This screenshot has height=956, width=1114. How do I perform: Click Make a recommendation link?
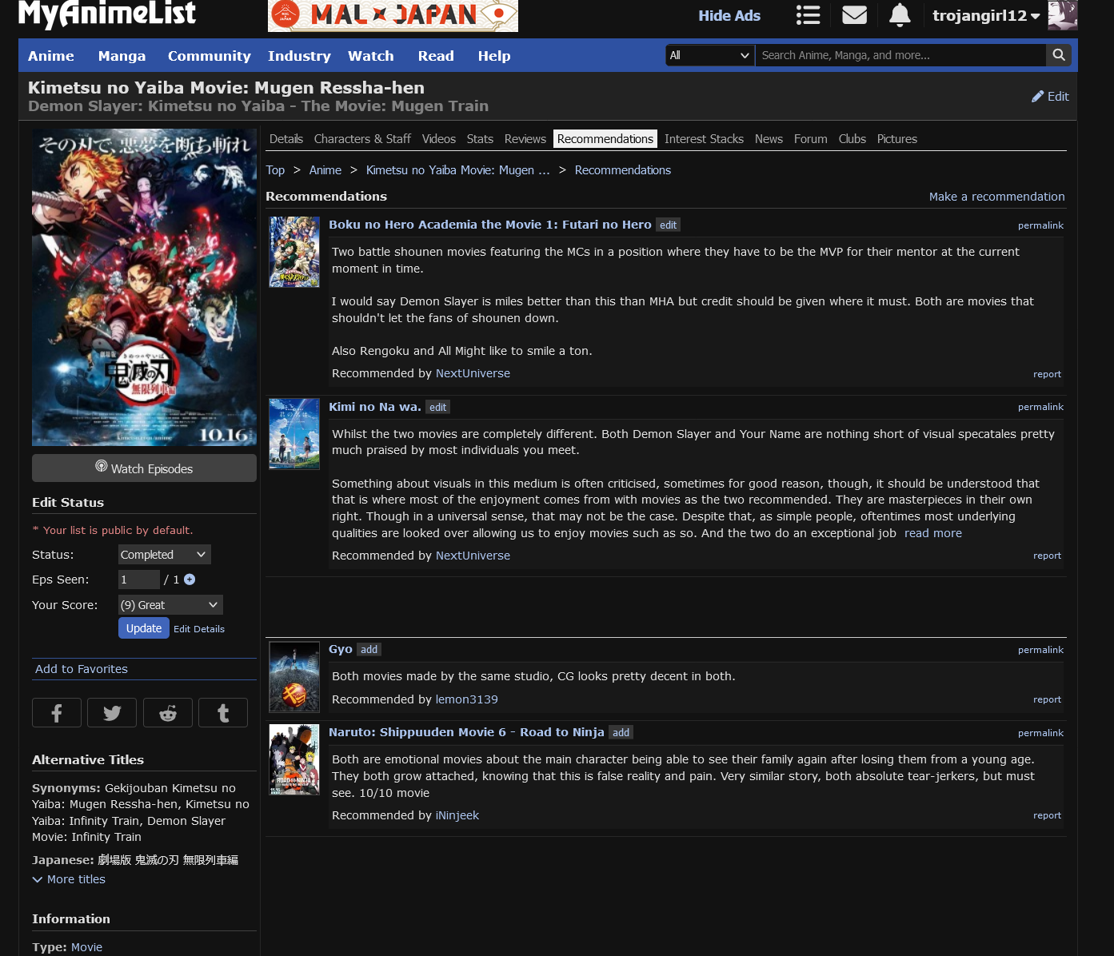996,197
